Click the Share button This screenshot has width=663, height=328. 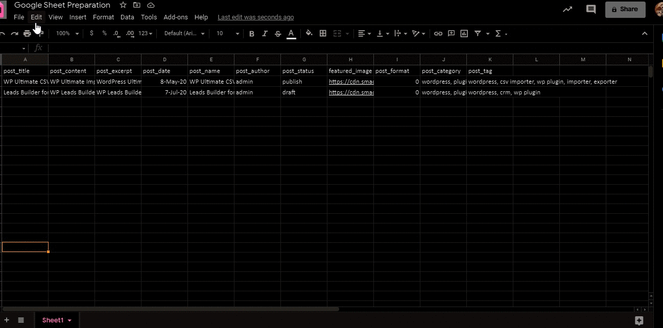(625, 9)
